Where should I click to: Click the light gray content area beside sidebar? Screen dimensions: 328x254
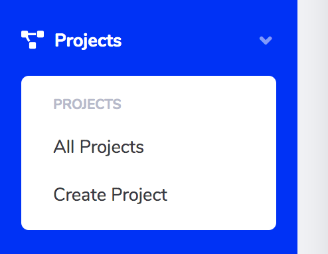(313, 127)
